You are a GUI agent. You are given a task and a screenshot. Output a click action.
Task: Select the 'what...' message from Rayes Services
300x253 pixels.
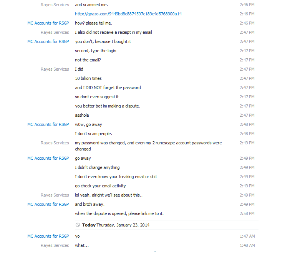click(x=82, y=245)
